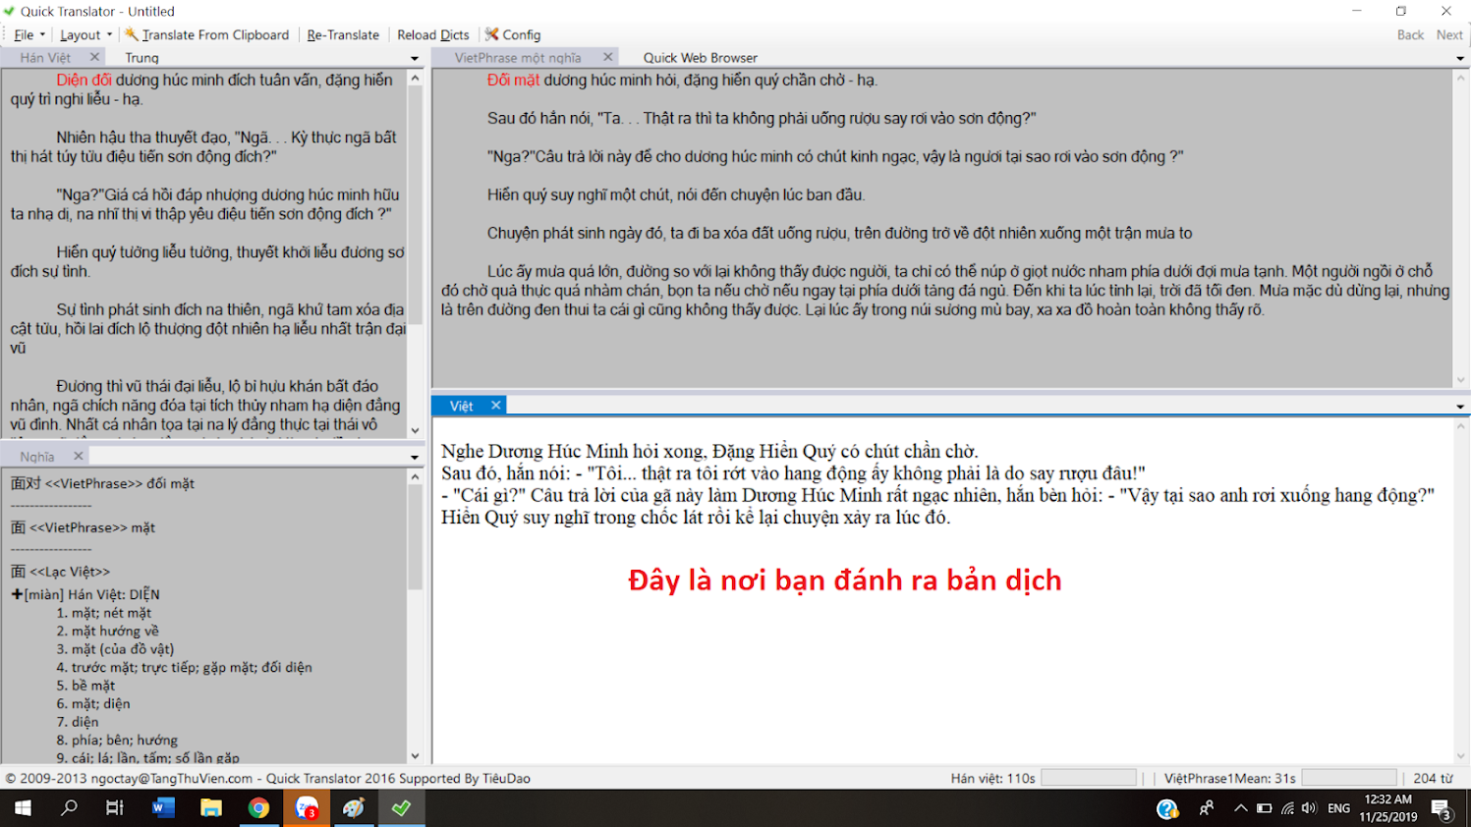Switch to the Quick Web Browser tab
The width and height of the screenshot is (1471, 827).
click(700, 57)
